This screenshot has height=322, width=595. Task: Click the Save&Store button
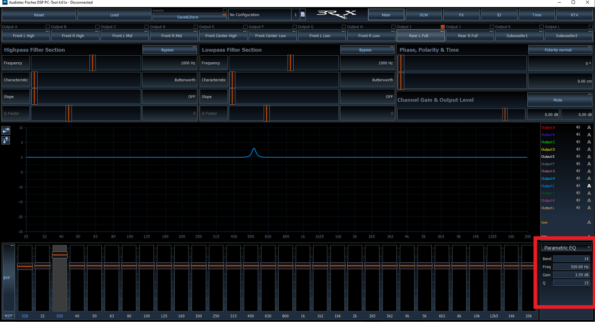click(x=190, y=17)
